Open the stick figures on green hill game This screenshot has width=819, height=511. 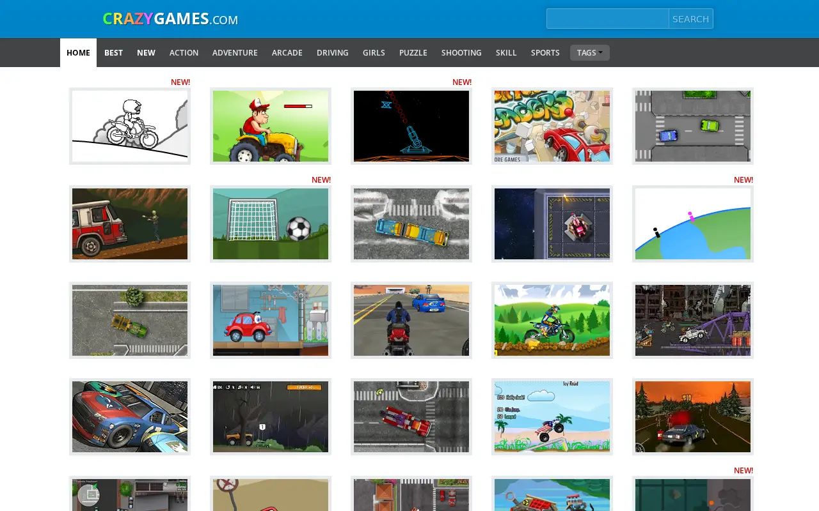point(693,224)
